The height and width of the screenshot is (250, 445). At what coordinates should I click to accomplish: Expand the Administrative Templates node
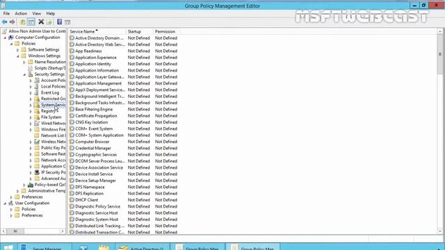(x=17, y=191)
